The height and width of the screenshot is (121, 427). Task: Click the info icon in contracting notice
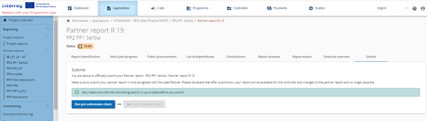coord(77,92)
